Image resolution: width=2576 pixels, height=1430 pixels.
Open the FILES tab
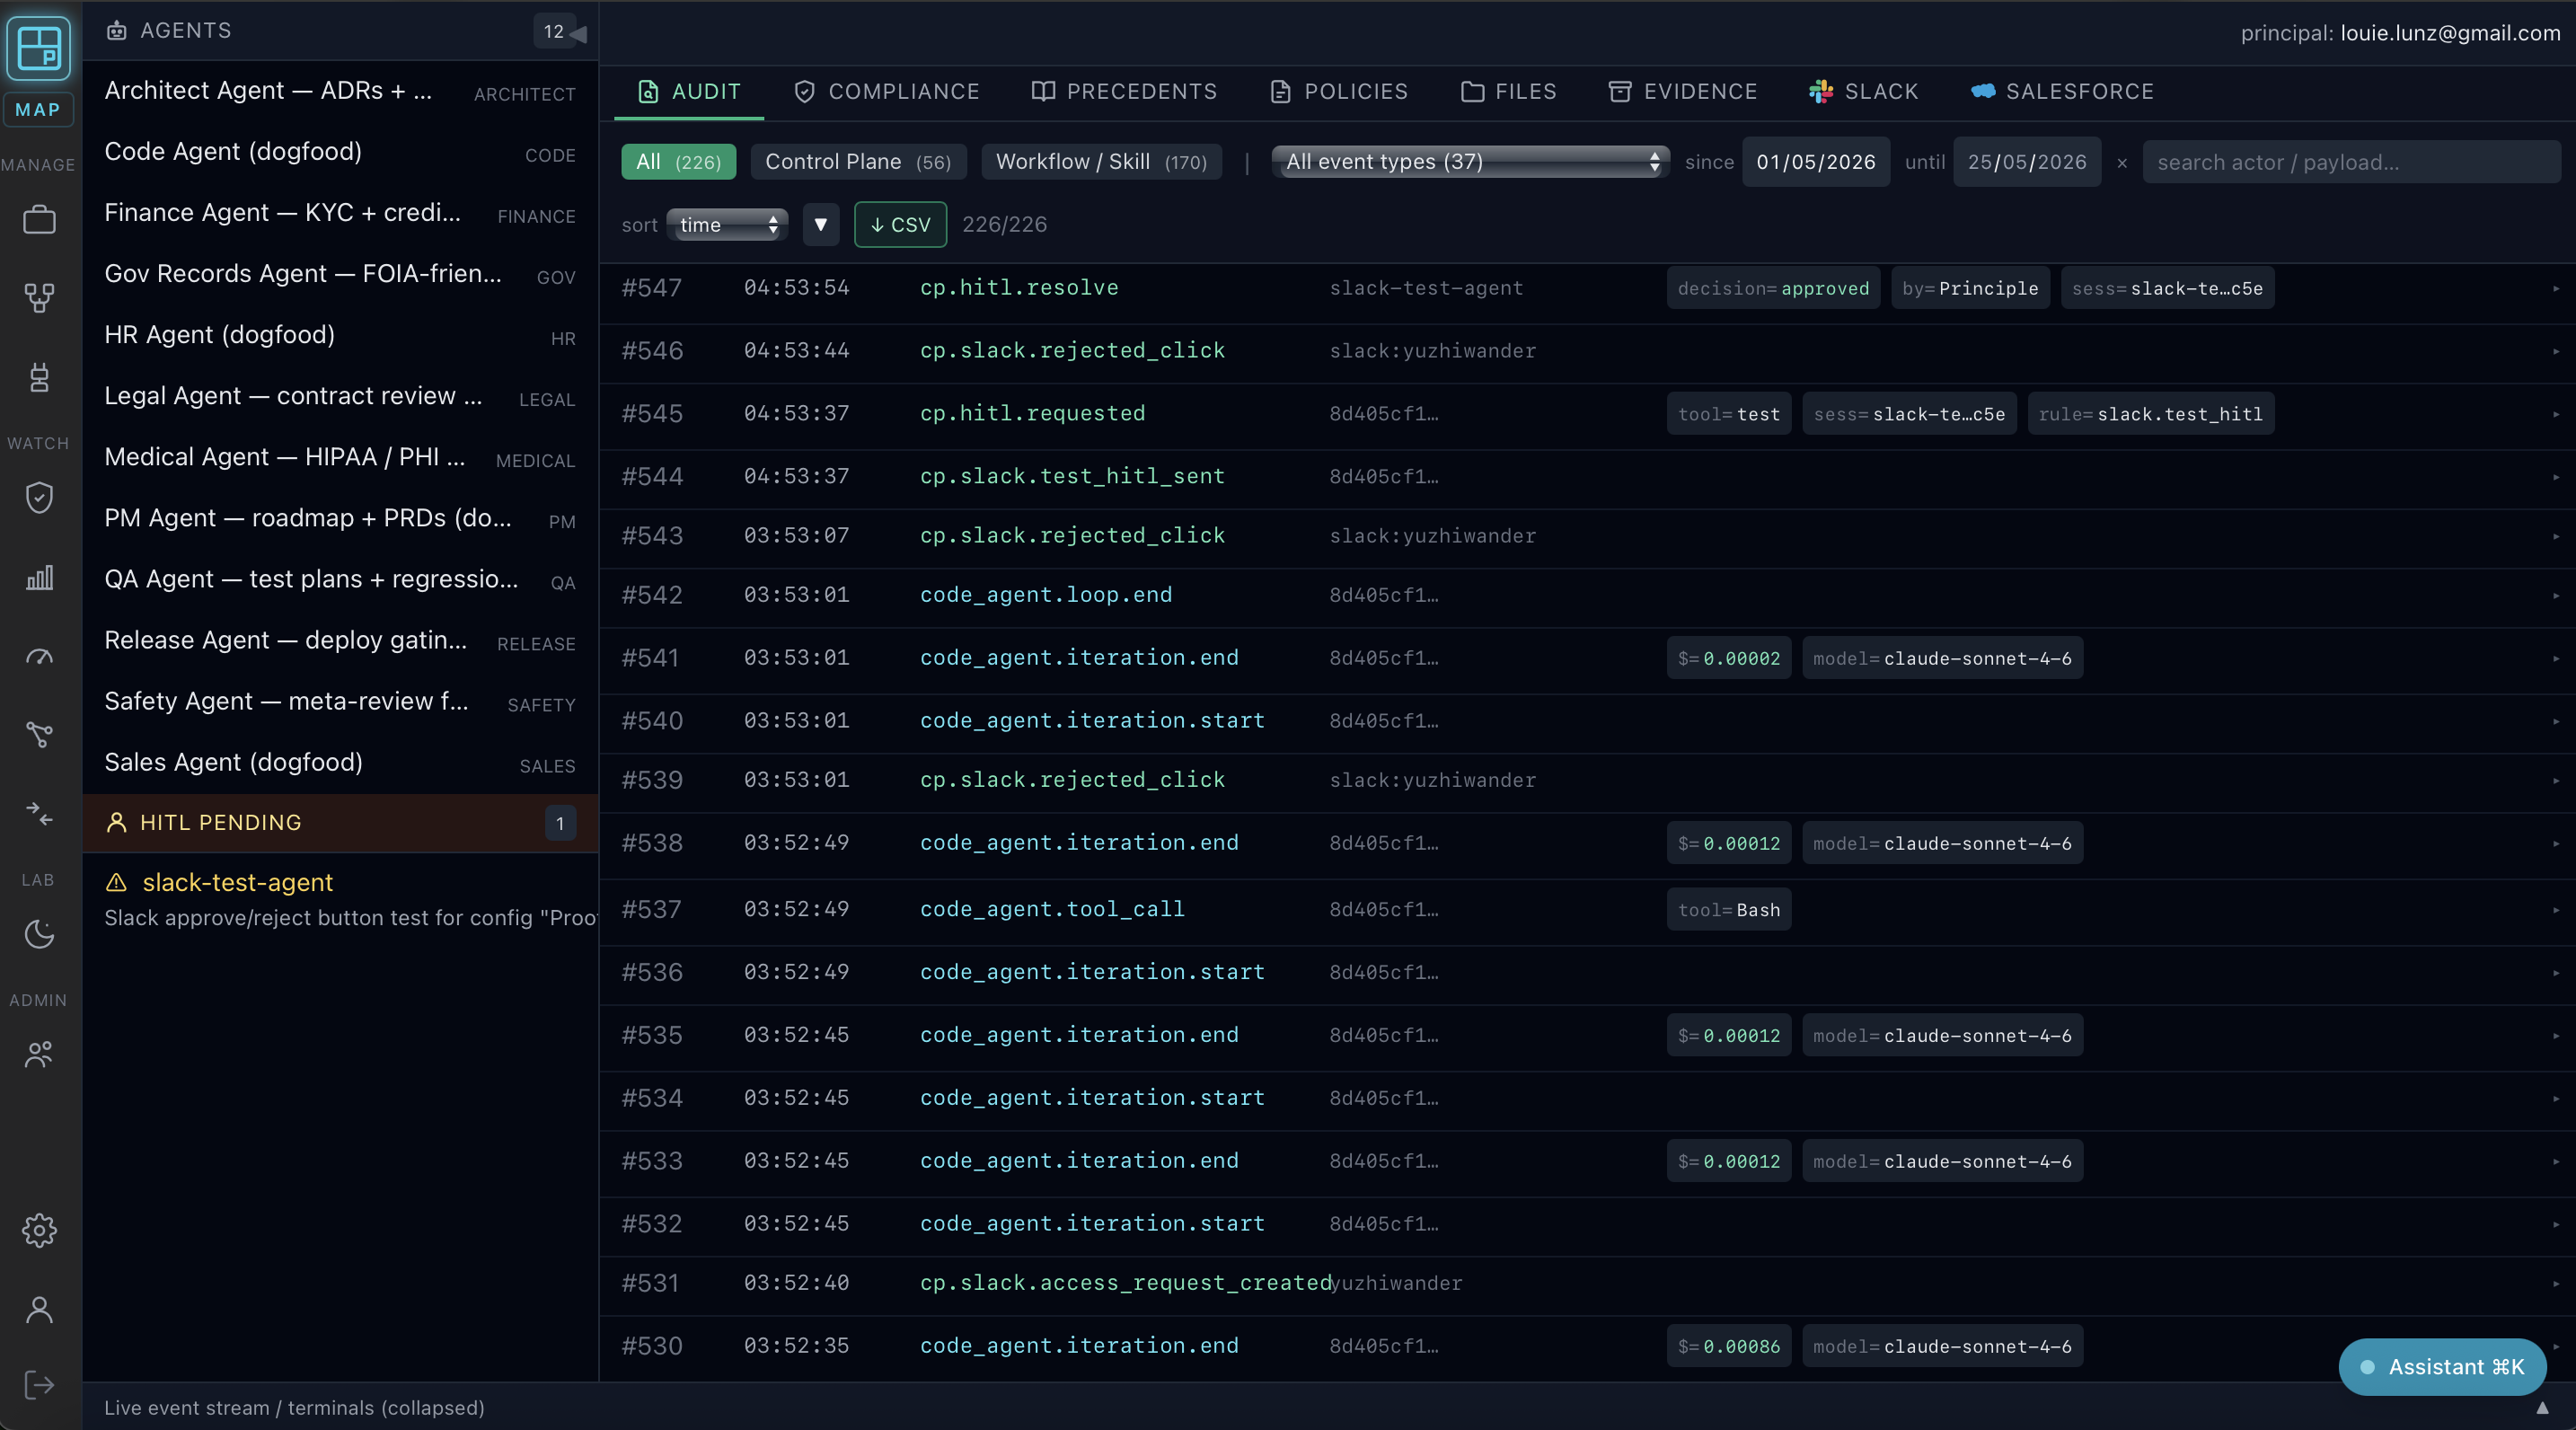click(1508, 91)
